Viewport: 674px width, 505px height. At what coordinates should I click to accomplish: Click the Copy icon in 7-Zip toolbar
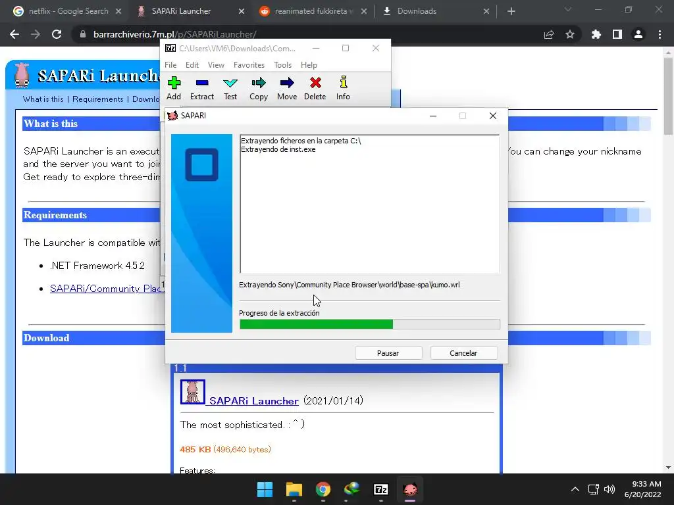coord(259,89)
